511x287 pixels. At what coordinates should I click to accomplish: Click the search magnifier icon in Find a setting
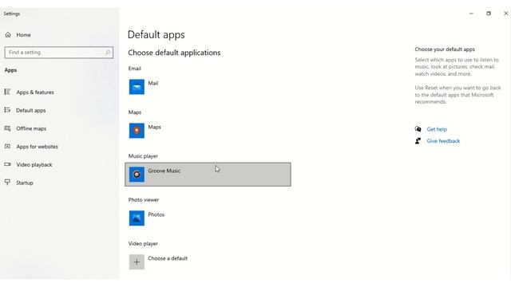click(x=108, y=53)
